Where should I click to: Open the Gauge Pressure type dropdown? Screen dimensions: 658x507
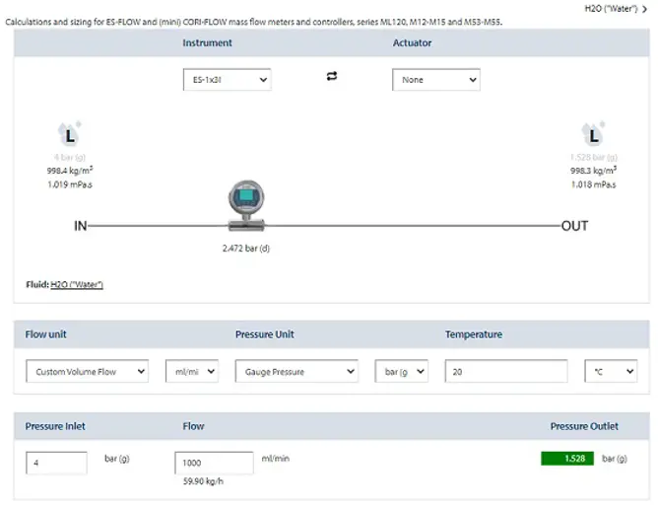(x=296, y=372)
